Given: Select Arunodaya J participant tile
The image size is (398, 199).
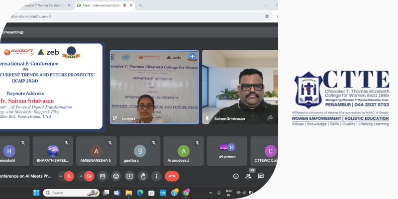Looking at the screenshot, I should pos(184,151).
